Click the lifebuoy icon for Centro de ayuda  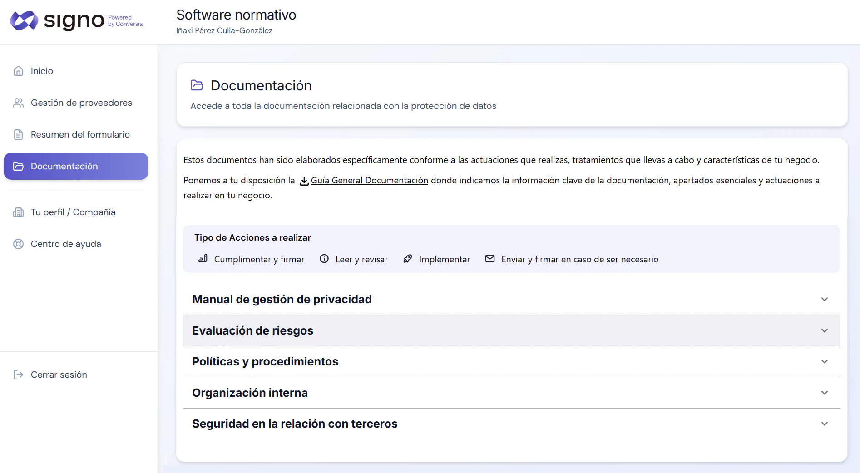tap(18, 244)
